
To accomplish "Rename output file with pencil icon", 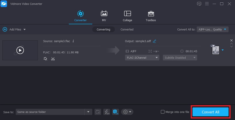I will [155, 41].
